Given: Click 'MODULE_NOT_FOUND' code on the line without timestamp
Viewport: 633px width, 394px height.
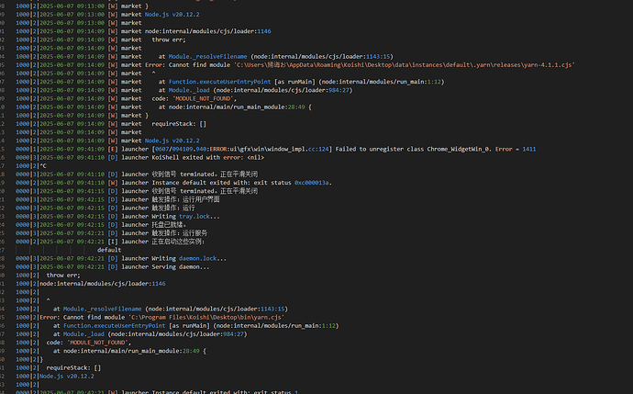Looking at the screenshot, I should click(98, 343).
